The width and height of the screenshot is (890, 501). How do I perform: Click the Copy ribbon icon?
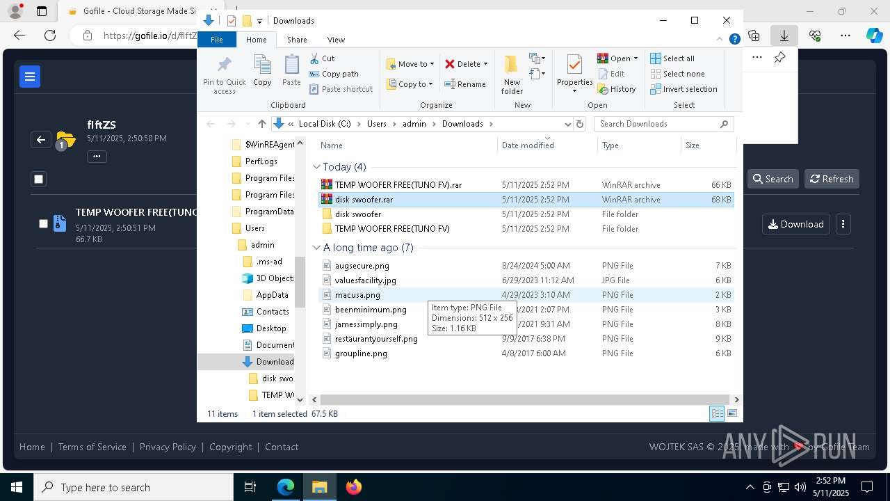click(262, 71)
